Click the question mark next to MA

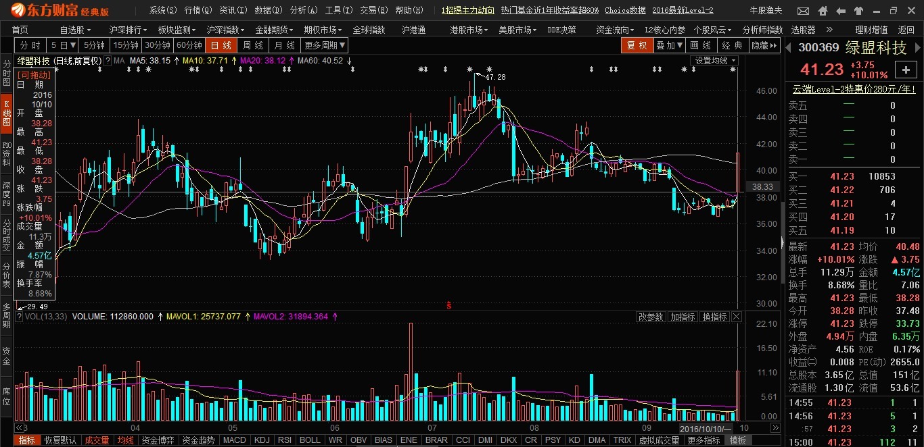pos(107,61)
